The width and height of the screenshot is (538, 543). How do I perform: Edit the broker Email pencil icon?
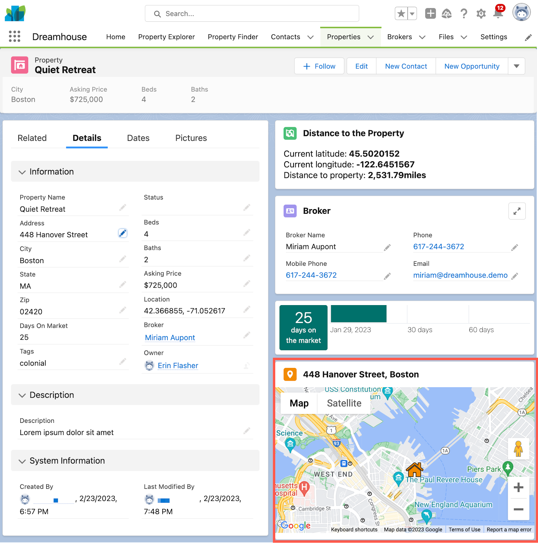coord(515,276)
